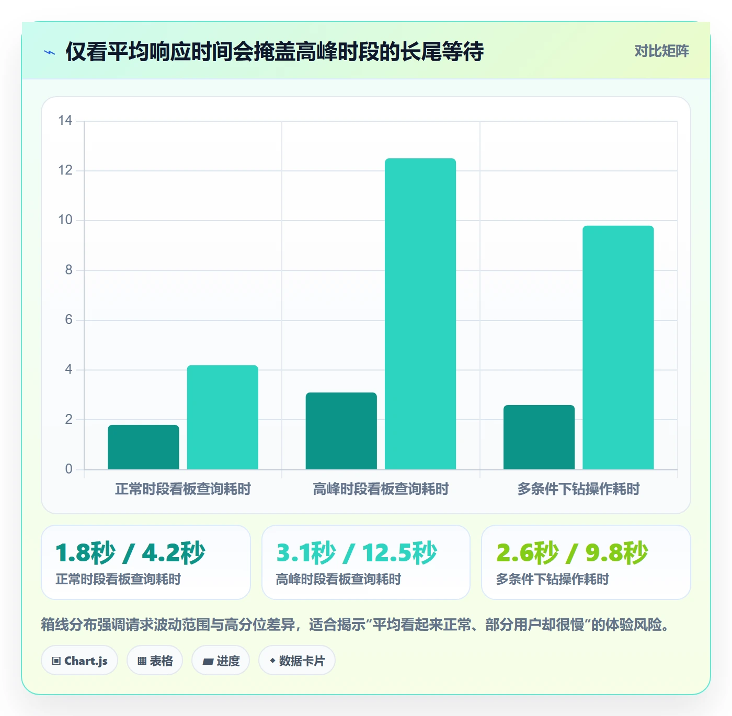
Task: Click the y-axis value 14
Action: (65, 121)
